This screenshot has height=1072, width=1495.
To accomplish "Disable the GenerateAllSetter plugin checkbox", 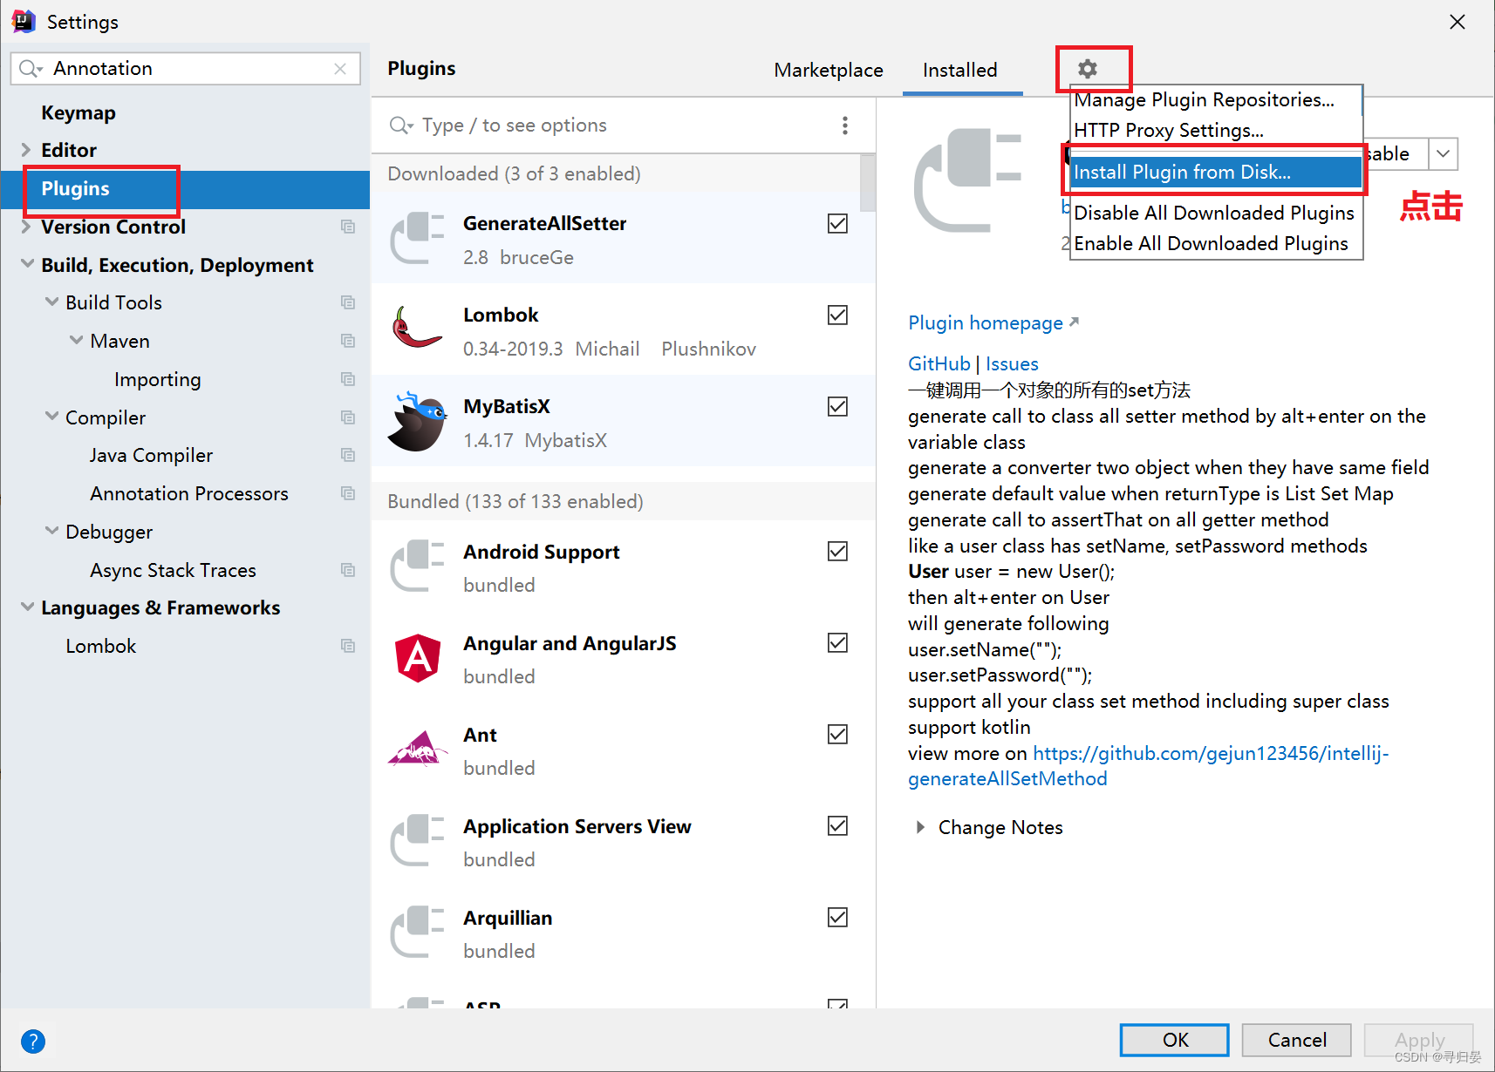I will click(837, 224).
